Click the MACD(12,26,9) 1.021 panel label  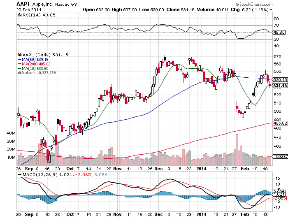coord(47,174)
